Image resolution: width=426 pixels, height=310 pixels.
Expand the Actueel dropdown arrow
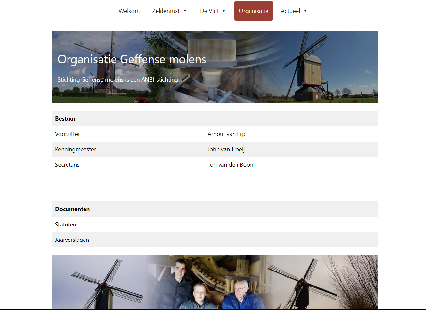(305, 11)
